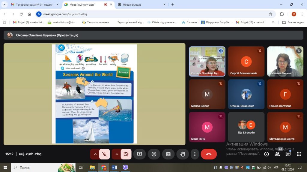This screenshot has width=307, height=172.
Task: Click the shared presentation slide
Action: coord(94,94)
